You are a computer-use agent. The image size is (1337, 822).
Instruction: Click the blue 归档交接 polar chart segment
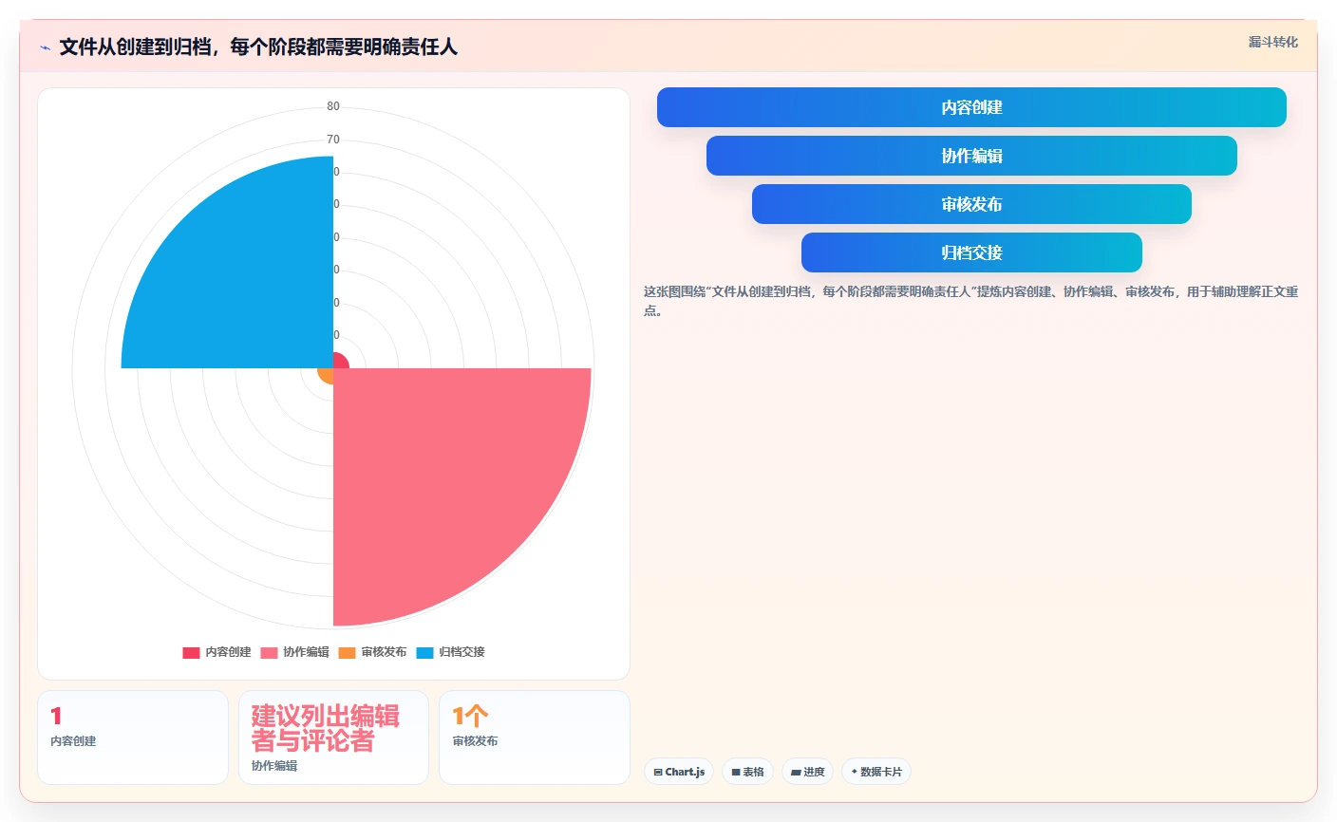coord(242,280)
